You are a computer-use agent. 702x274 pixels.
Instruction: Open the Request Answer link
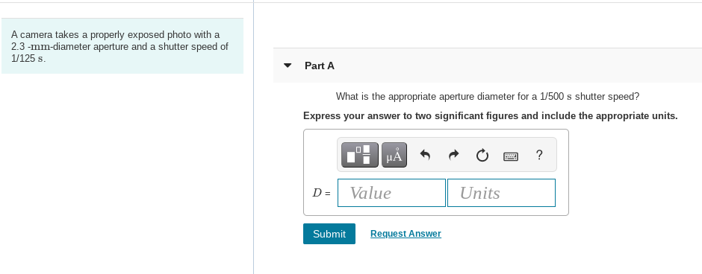pyautogui.click(x=406, y=234)
